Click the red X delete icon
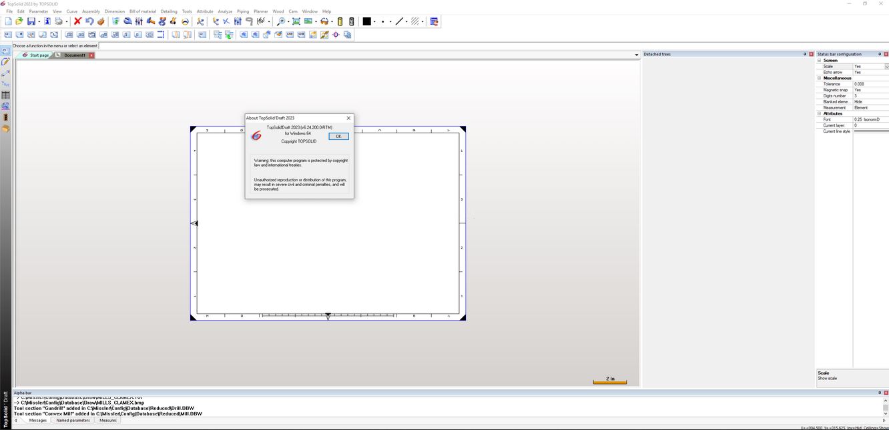 pos(77,21)
